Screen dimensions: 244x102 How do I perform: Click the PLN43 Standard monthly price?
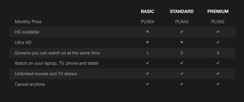click(x=182, y=22)
